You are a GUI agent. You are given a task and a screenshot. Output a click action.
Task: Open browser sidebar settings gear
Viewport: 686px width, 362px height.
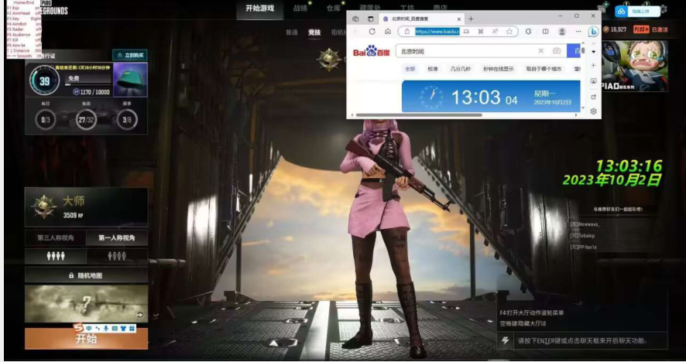593,111
